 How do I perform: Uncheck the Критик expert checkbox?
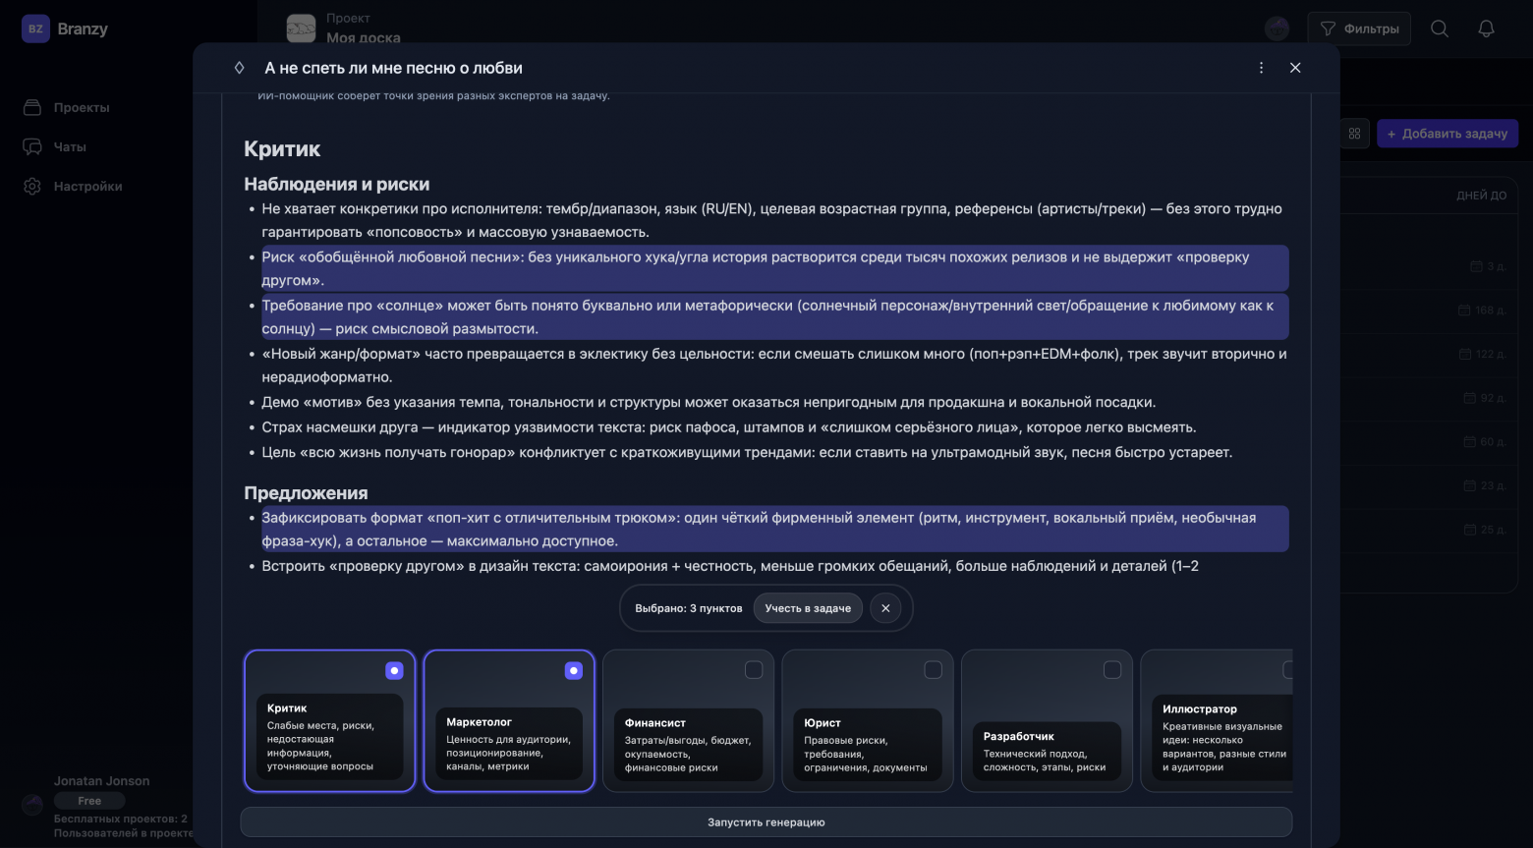pos(394,670)
